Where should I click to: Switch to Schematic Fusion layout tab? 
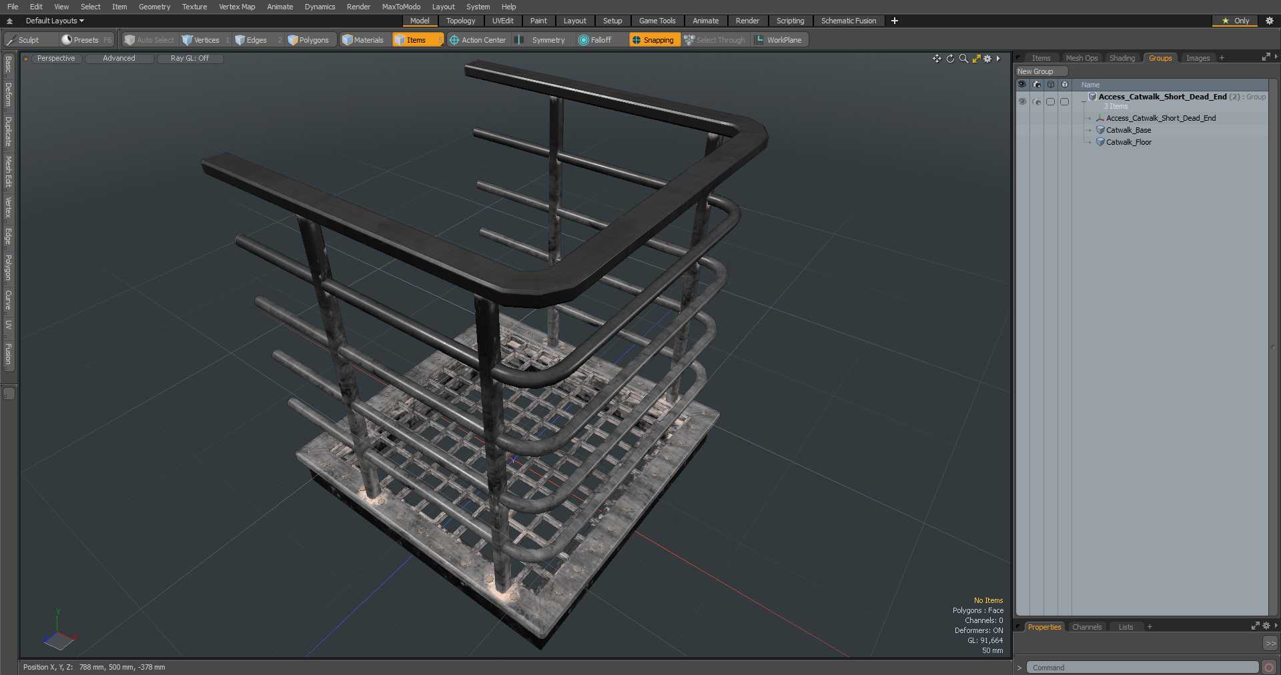[x=849, y=21]
